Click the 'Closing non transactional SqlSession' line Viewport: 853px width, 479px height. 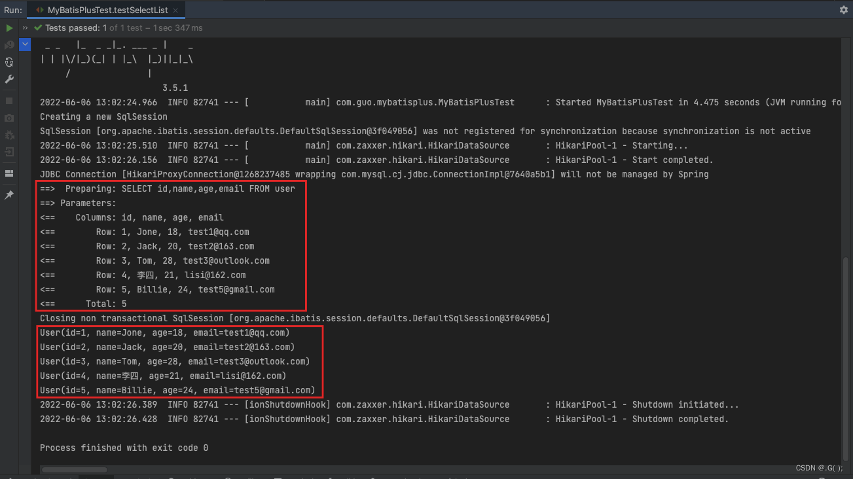pyautogui.click(x=295, y=318)
